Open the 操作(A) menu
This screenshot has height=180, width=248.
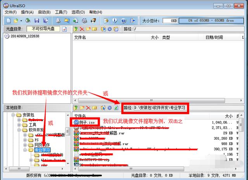click(x=27, y=12)
